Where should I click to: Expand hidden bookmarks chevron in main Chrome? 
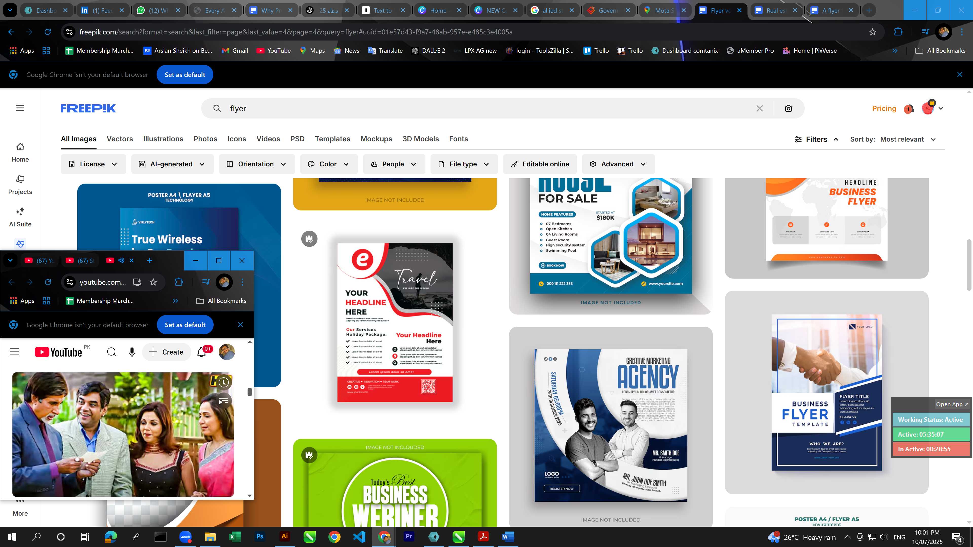click(x=895, y=51)
